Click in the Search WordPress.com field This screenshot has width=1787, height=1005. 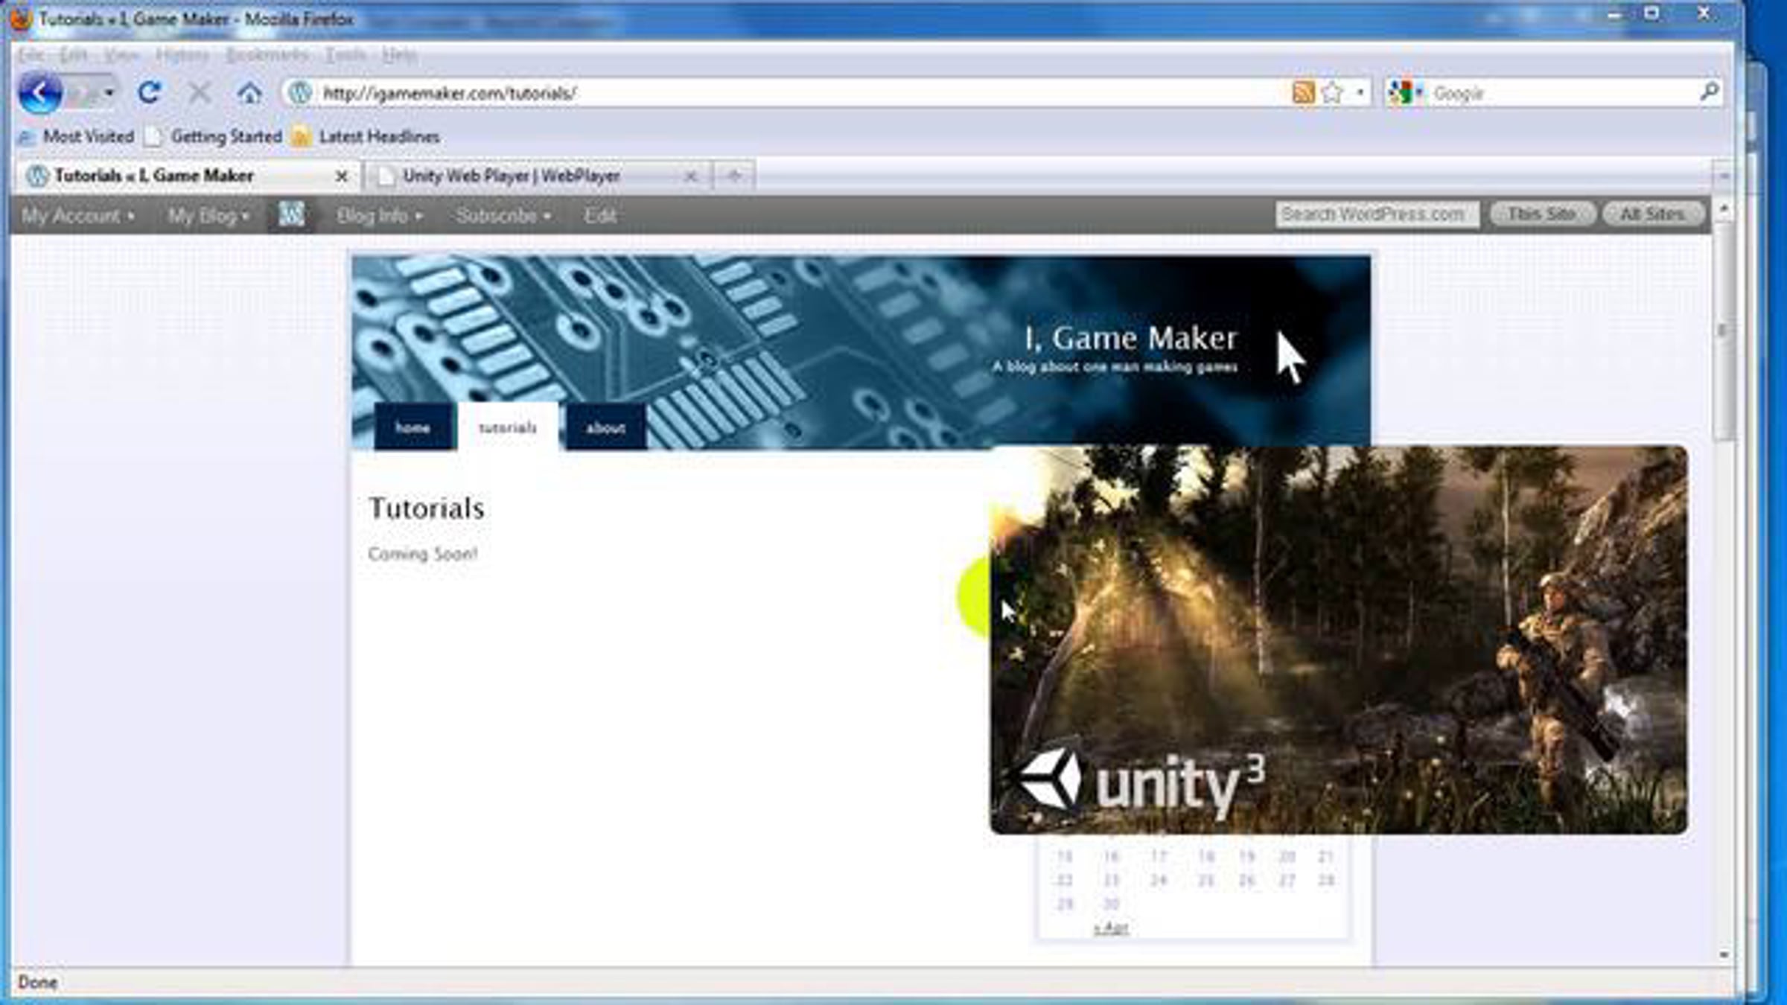tap(1376, 214)
